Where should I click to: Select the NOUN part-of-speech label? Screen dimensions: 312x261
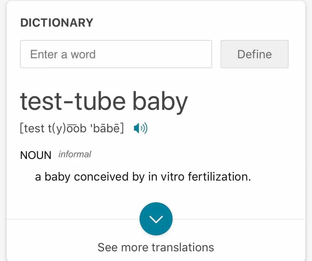36,155
